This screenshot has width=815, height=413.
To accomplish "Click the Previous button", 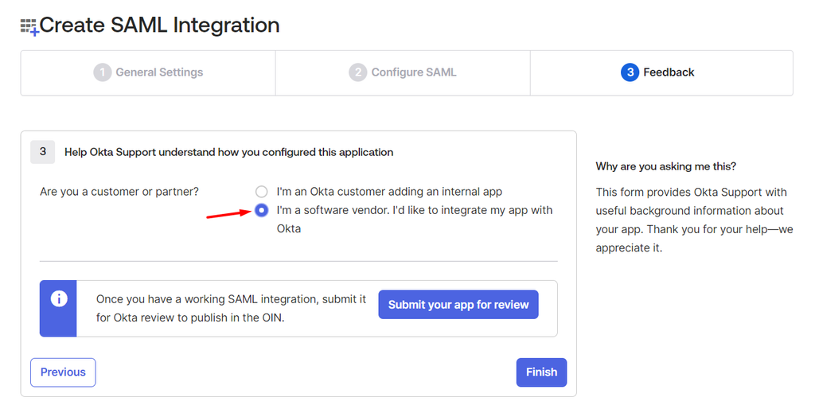I will 63,372.
